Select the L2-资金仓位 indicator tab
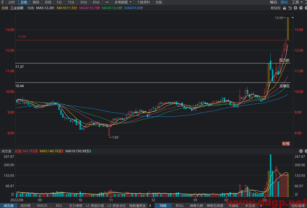 [117, 206]
